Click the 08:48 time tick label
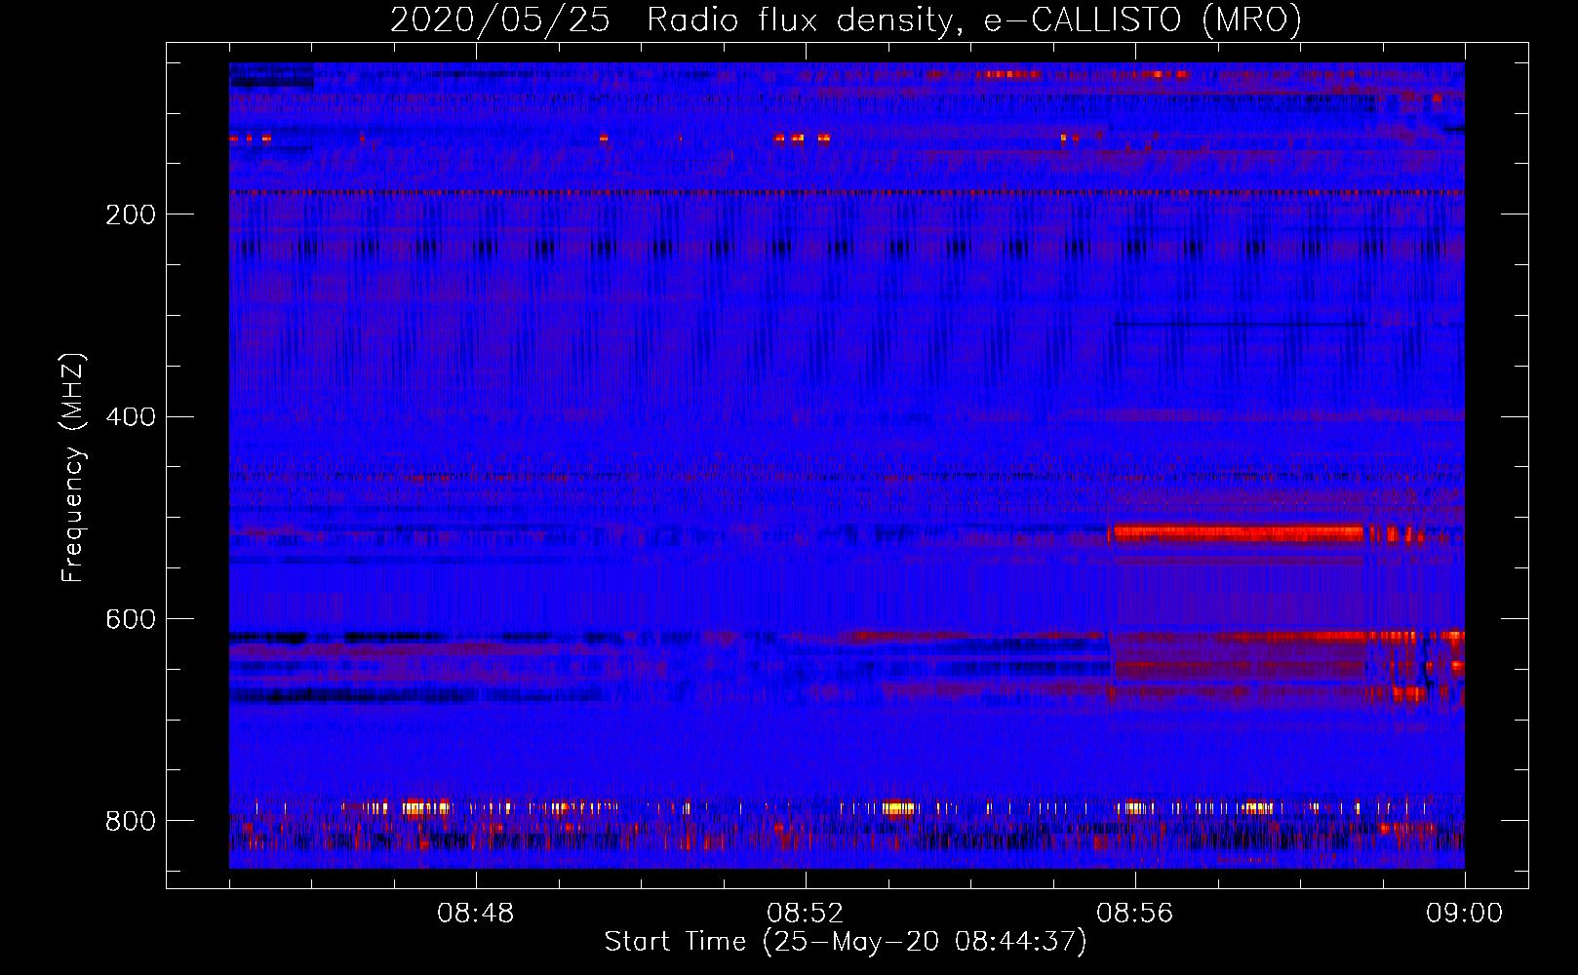This screenshot has width=1578, height=975. pos(476,914)
